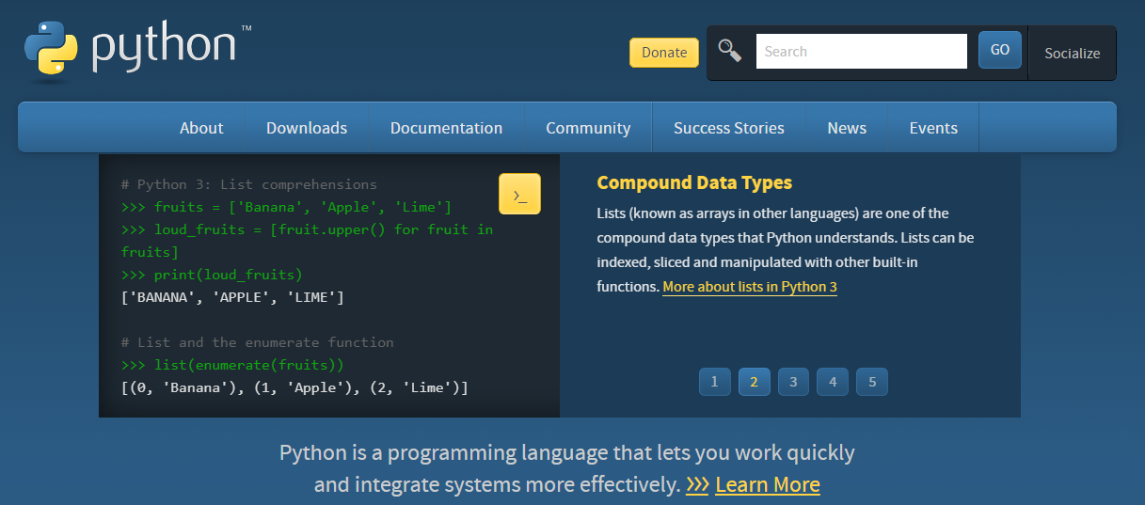
Task: Switch to slide 1 in carousel
Action: click(714, 382)
